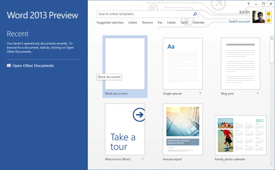This screenshot has height=170, width=275.
Task: Search suggested Letters templates
Action: pyautogui.click(x=133, y=23)
